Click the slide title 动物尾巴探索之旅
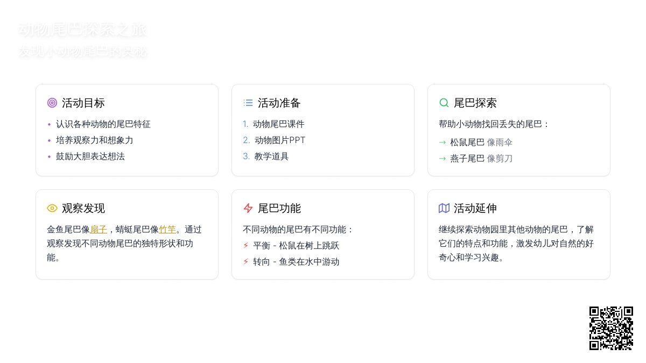 click(82, 30)
